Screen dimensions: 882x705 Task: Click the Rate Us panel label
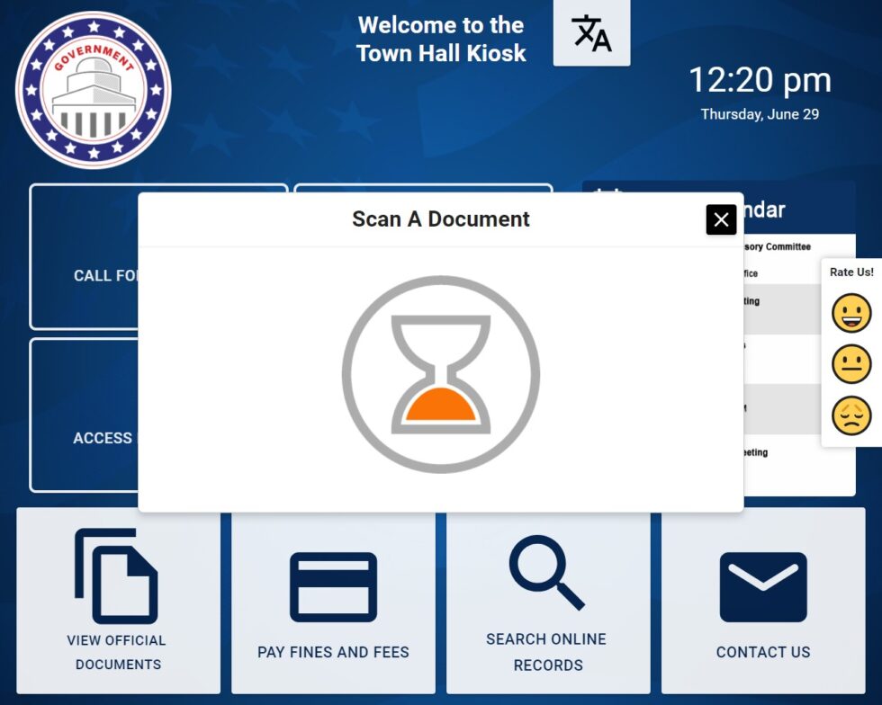(x=850, y=271)
